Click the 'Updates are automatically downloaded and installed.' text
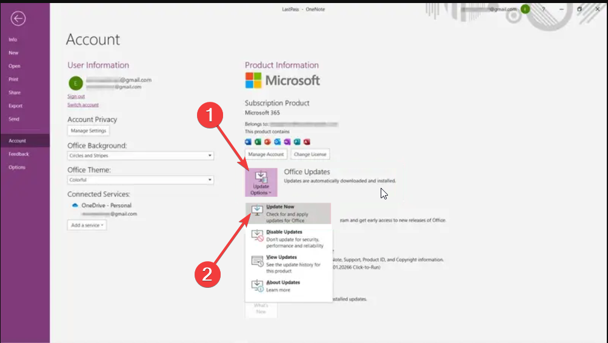Screen dimensions: 608x343 [x=339, y=181]
